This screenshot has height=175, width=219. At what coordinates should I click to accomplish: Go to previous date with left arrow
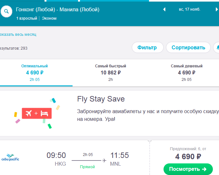[x=164, y=9]
